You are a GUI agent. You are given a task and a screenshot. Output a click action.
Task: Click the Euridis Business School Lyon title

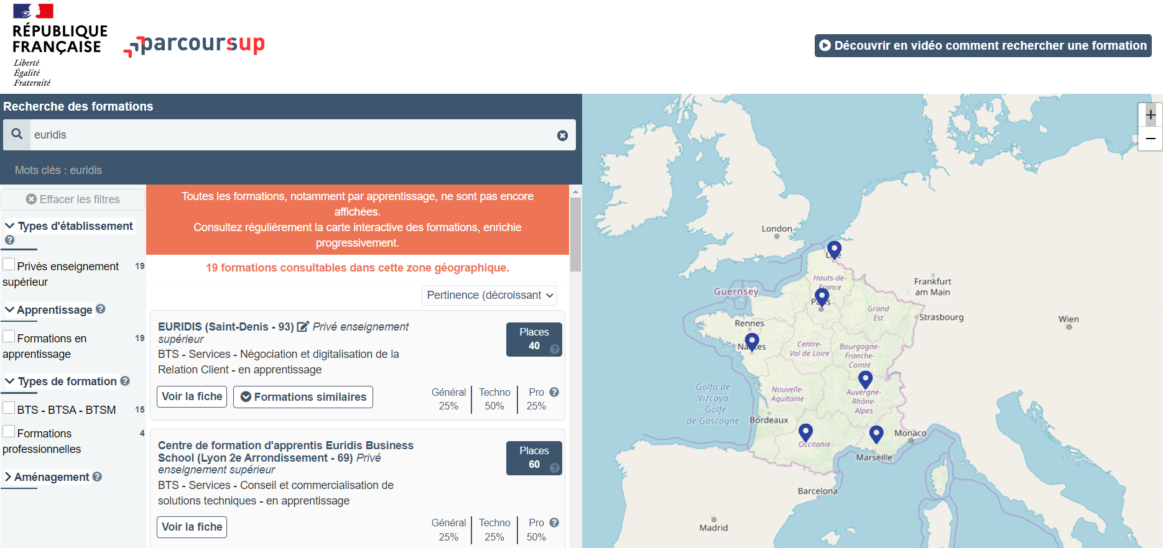click(285, 452)
